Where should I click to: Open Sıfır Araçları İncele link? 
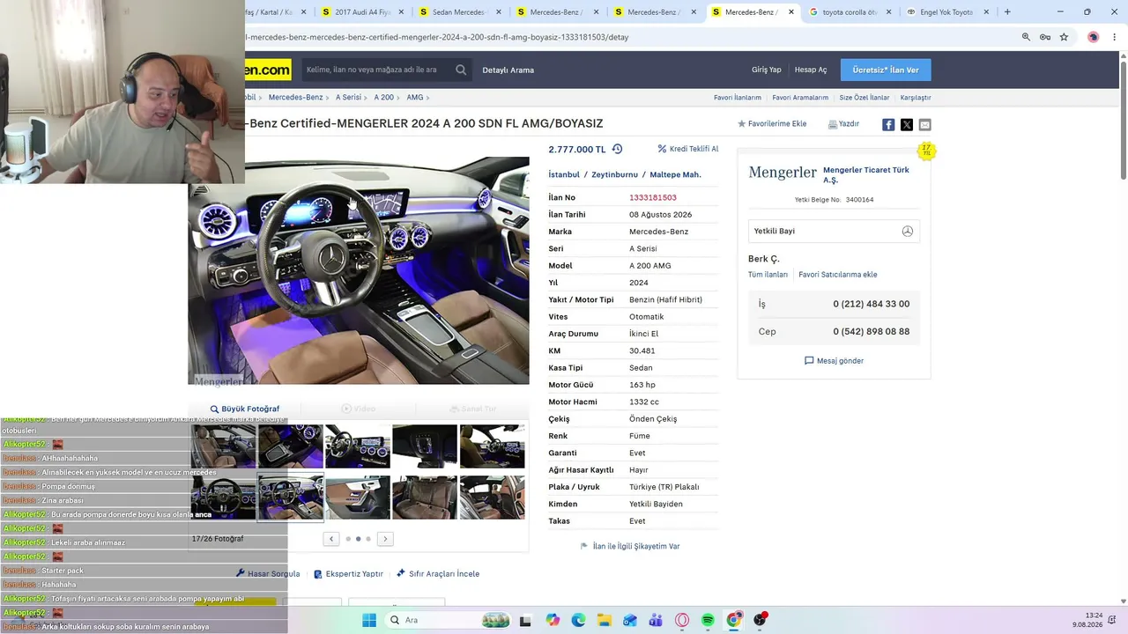[x=438, y=574]
